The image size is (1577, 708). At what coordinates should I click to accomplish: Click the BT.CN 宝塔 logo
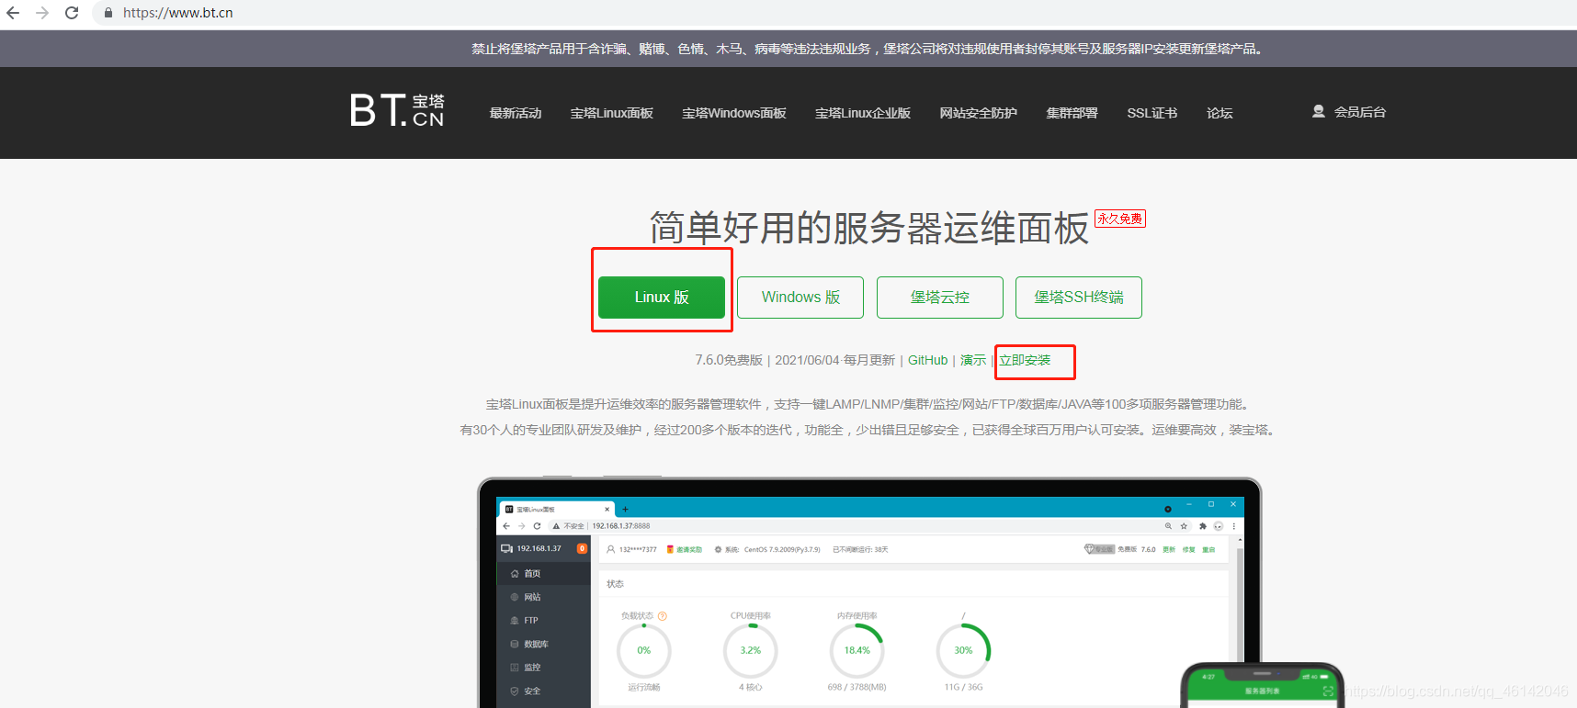point(397,111)
